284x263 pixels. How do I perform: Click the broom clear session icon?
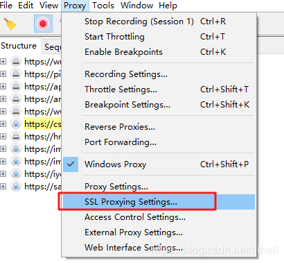coord(10,24)
